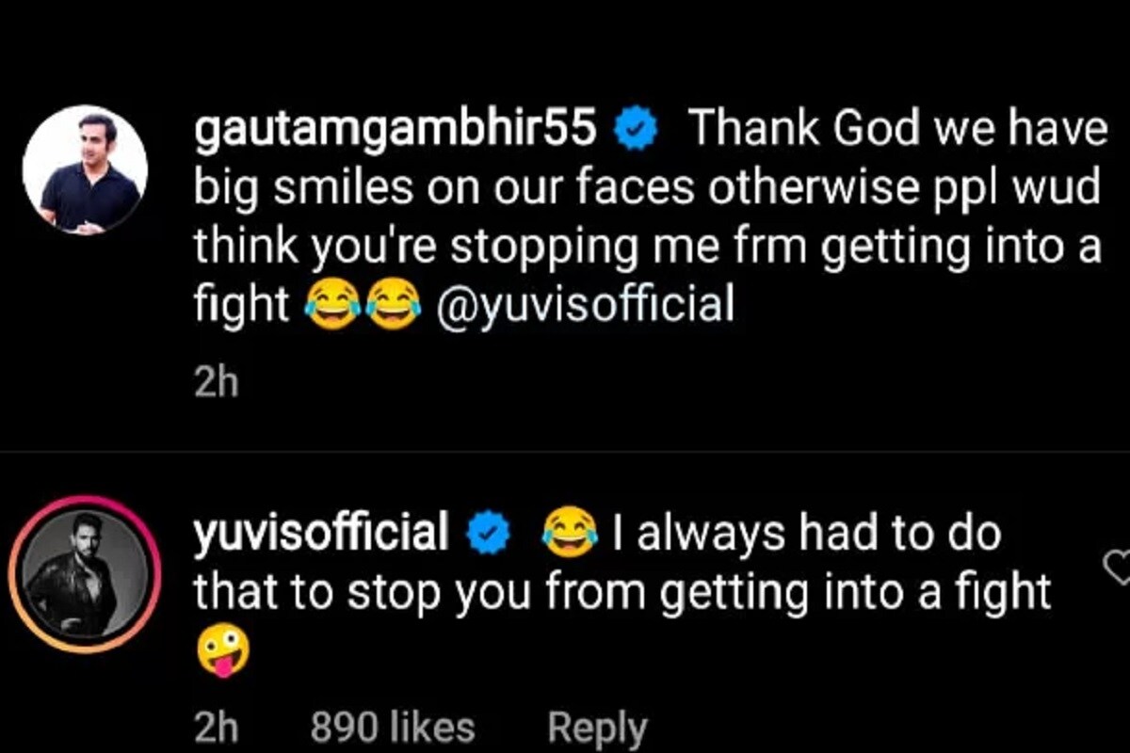Viewport: 1130px width, 753px height.
Task: Click laughing emoji before "I always had"
Action: coord(570,533)
